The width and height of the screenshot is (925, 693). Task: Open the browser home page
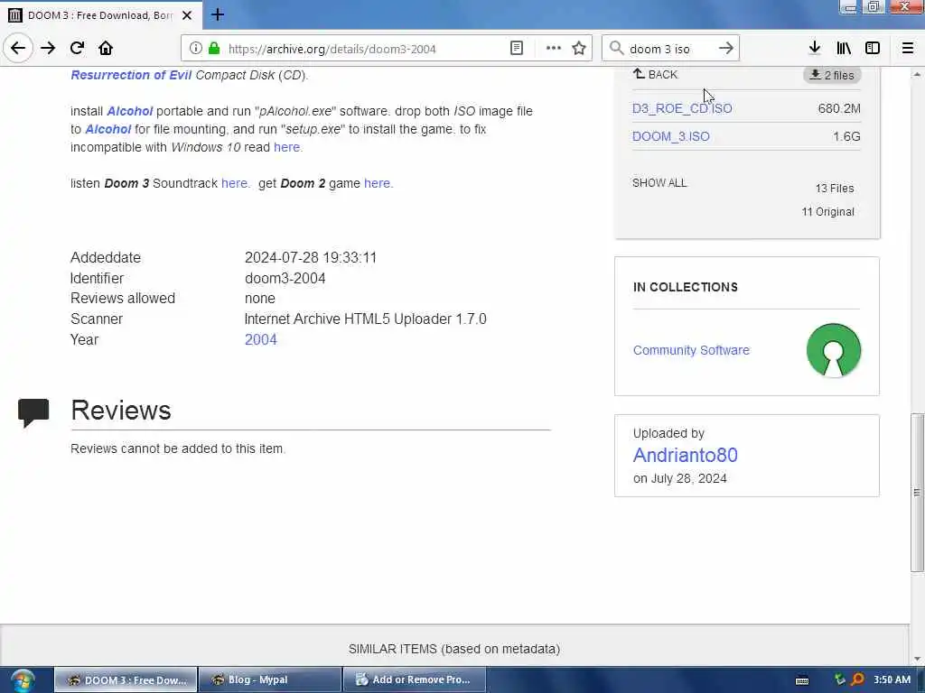(x=106, y=49)
